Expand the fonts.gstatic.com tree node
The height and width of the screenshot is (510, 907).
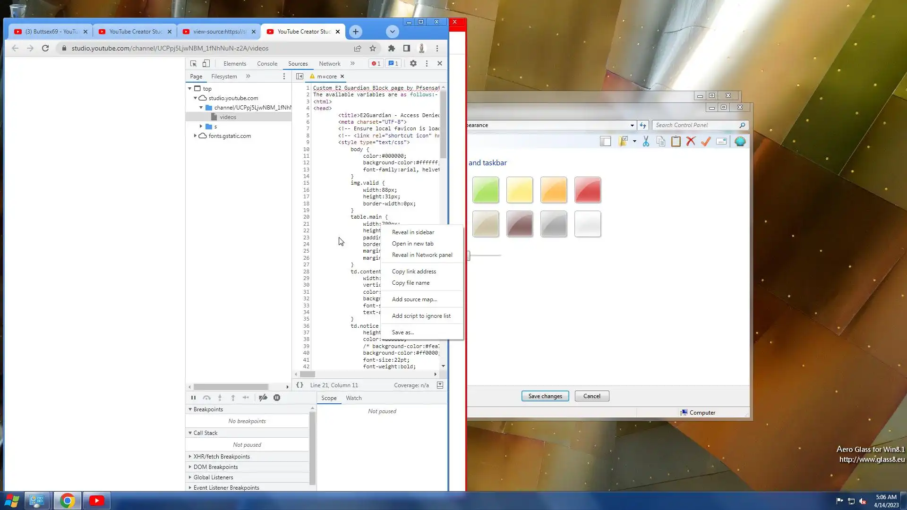195,136
